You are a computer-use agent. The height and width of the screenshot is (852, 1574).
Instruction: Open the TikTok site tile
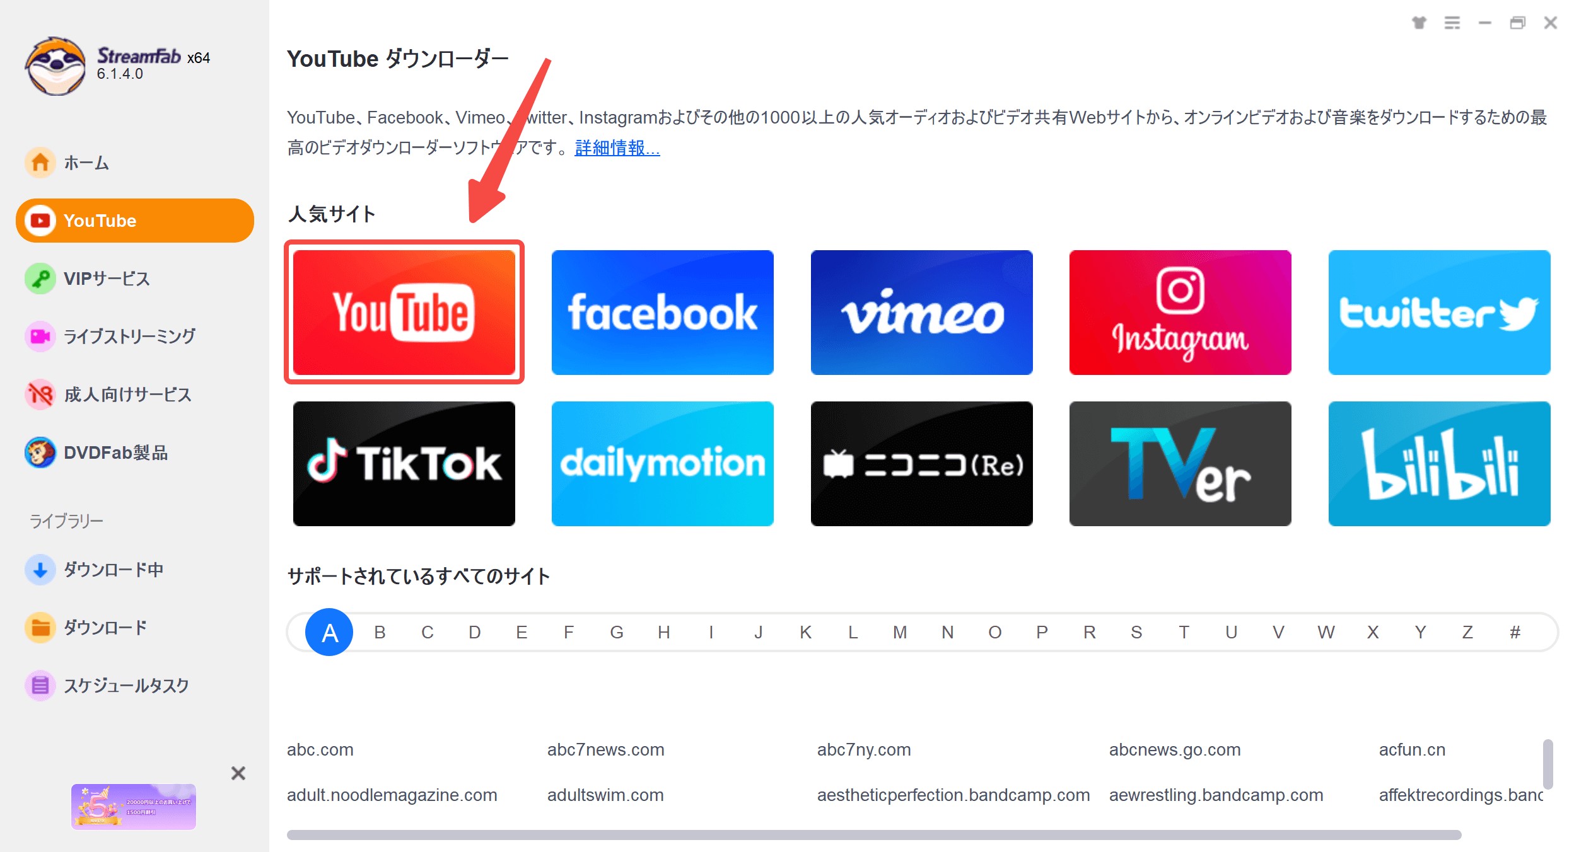(404, 463)
